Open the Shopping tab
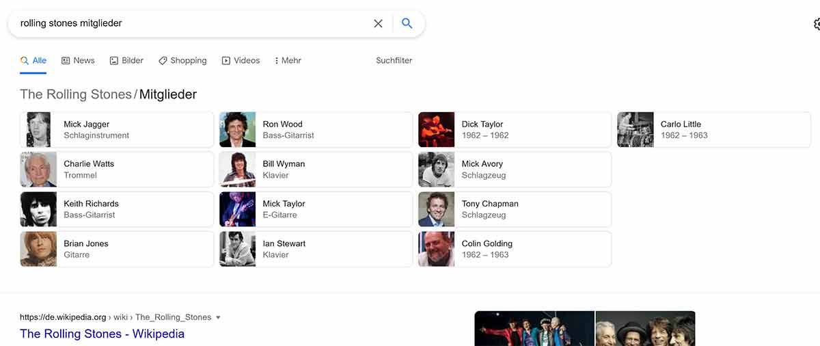Viewport: 820px width, 346px height. [182, 60]
